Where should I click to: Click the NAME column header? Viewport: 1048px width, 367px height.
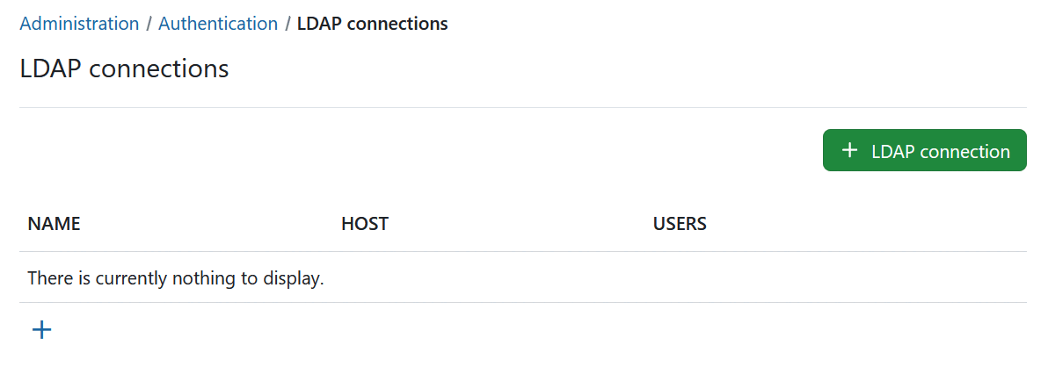pyautogui.click(x=54, y=224)
